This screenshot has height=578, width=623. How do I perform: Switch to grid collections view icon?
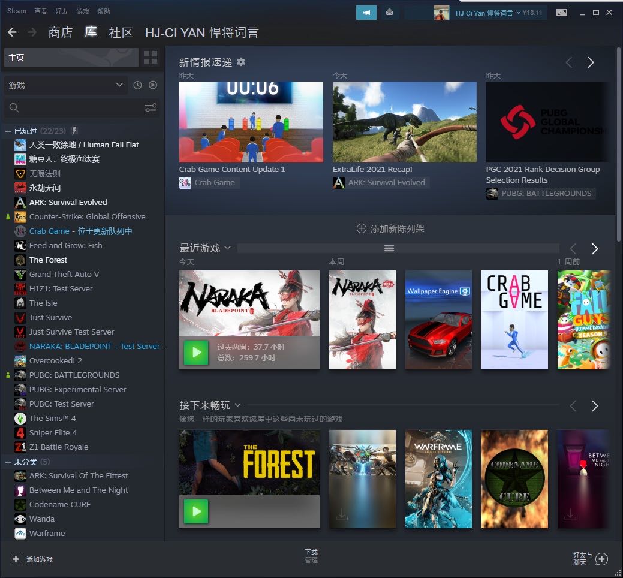(151, 58)
